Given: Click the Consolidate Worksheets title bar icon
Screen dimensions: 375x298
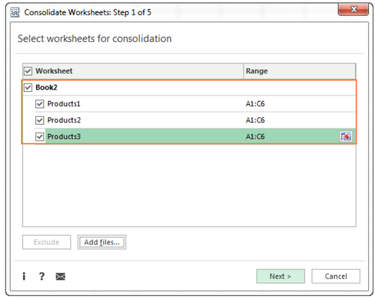Looking at the screenshot, I should (x=15, y=11).
